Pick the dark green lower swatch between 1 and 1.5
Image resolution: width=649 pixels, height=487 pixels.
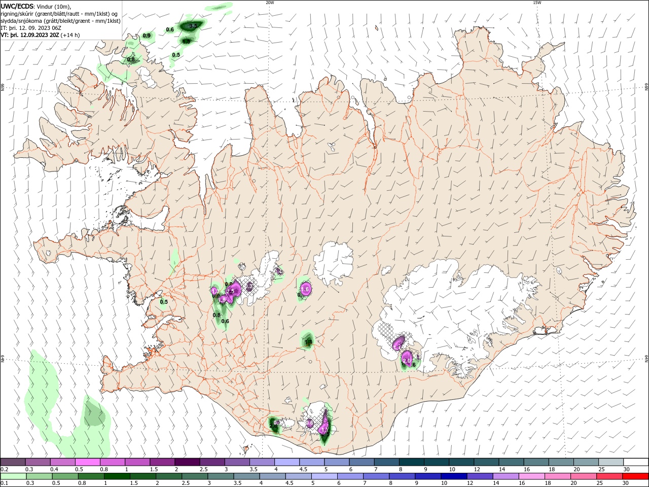click(117, 476)
